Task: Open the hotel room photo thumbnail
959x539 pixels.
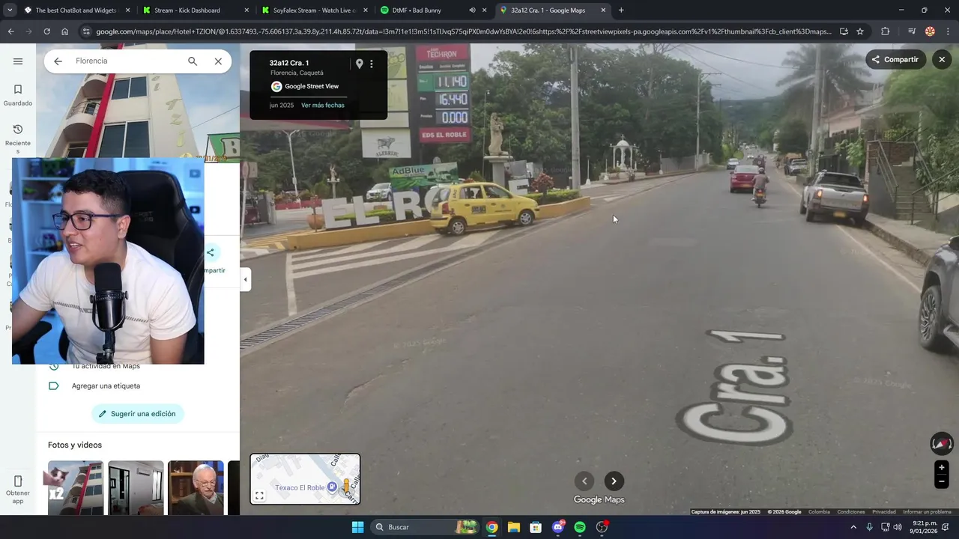Action: [136, 488]
